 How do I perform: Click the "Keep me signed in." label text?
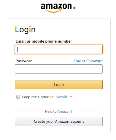tap(38, 97)
